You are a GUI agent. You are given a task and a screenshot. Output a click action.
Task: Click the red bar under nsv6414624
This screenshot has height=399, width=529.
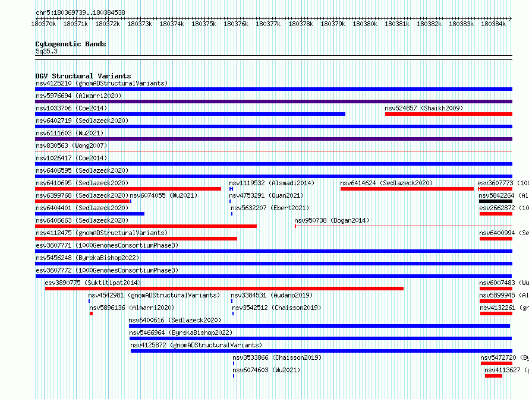pyautogui.click(x=407, y=189)
